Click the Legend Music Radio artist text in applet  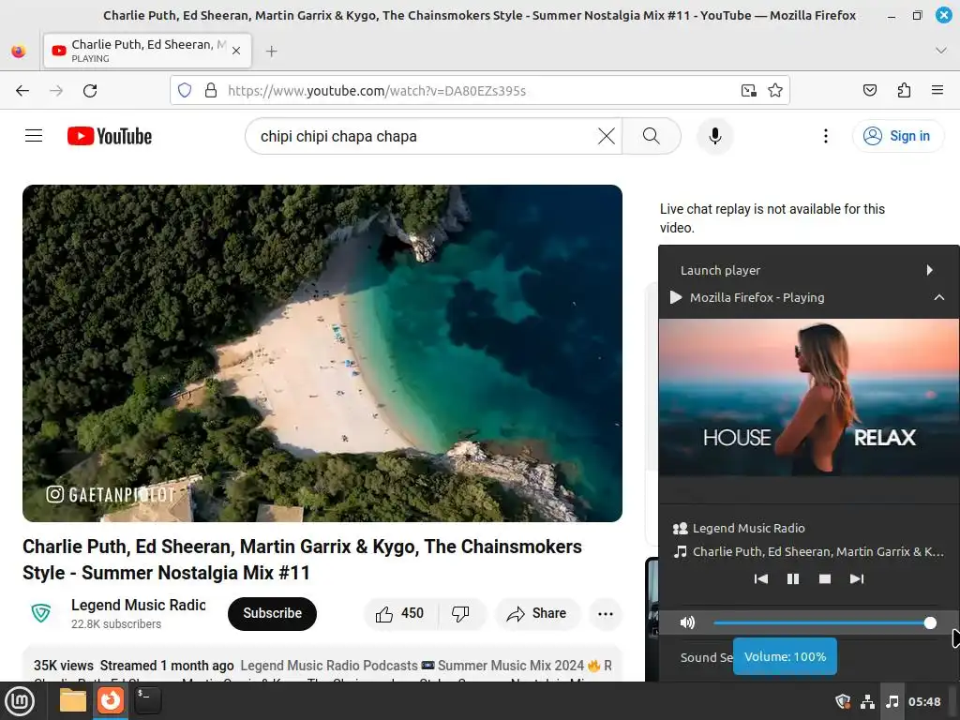pos(748,529)
